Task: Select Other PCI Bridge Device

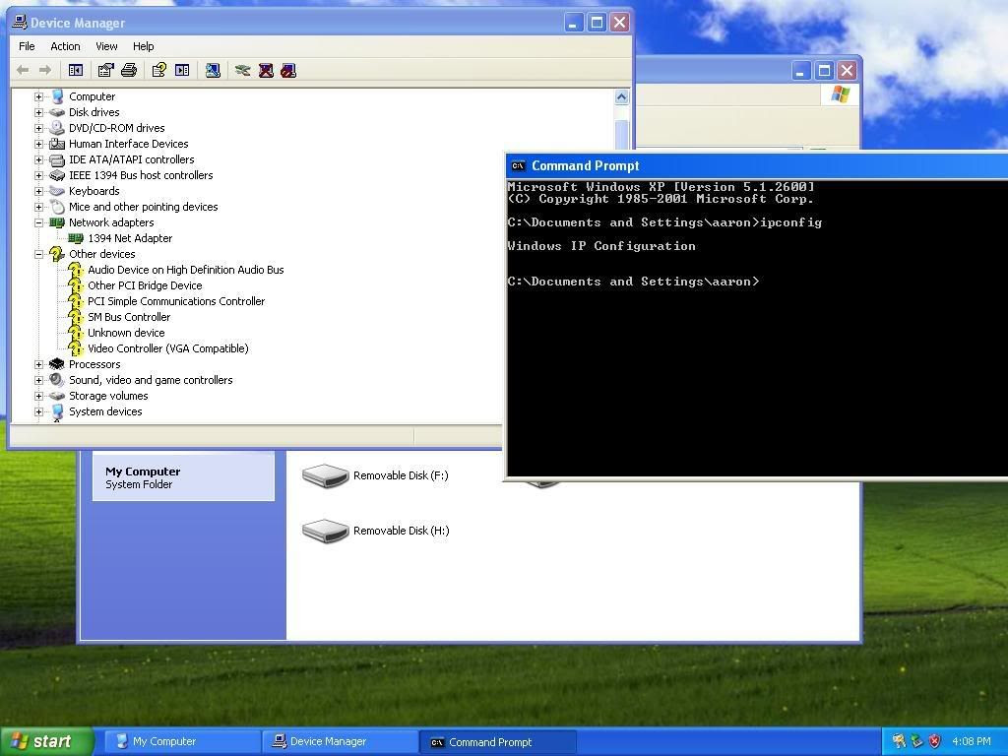Action: pyautogui.click(x=145, y=285)
